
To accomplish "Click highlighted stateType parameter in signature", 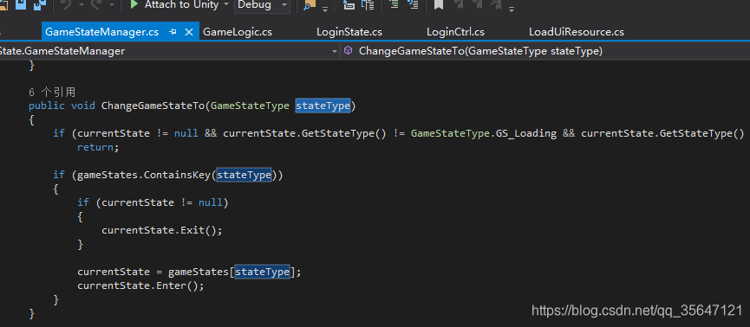I will [x=323, y=106].
